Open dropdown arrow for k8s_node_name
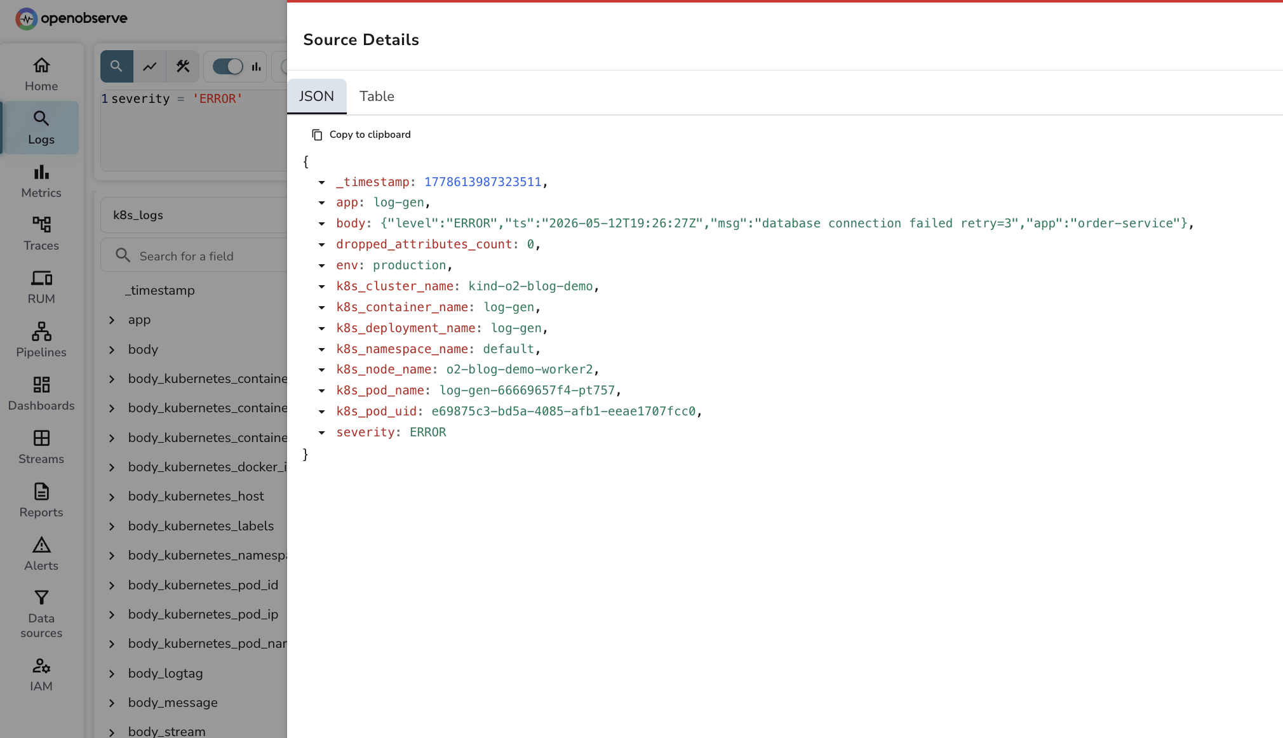 (322, 370)
